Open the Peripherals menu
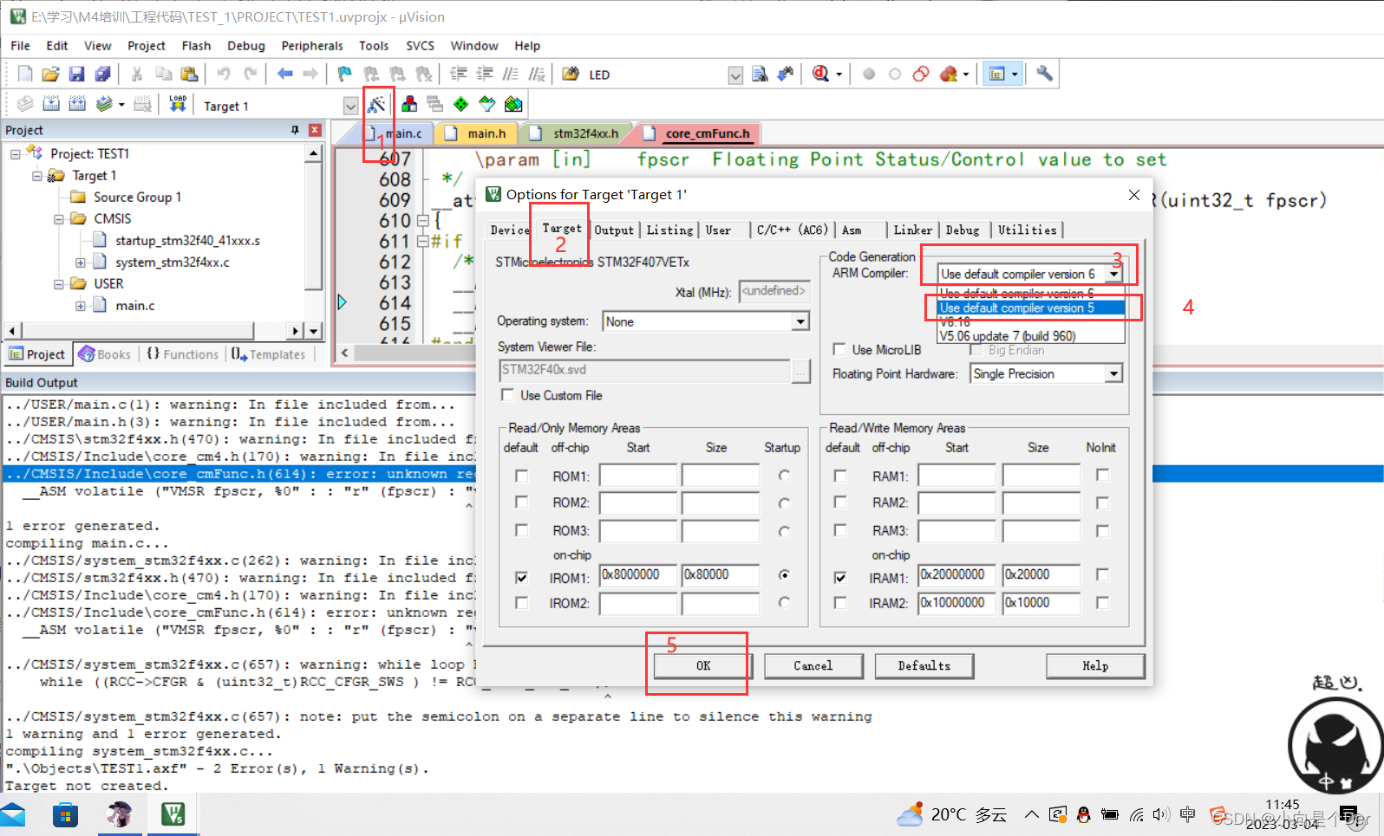The width and height of the screenshot is (1384, 836). pos(312,46)
